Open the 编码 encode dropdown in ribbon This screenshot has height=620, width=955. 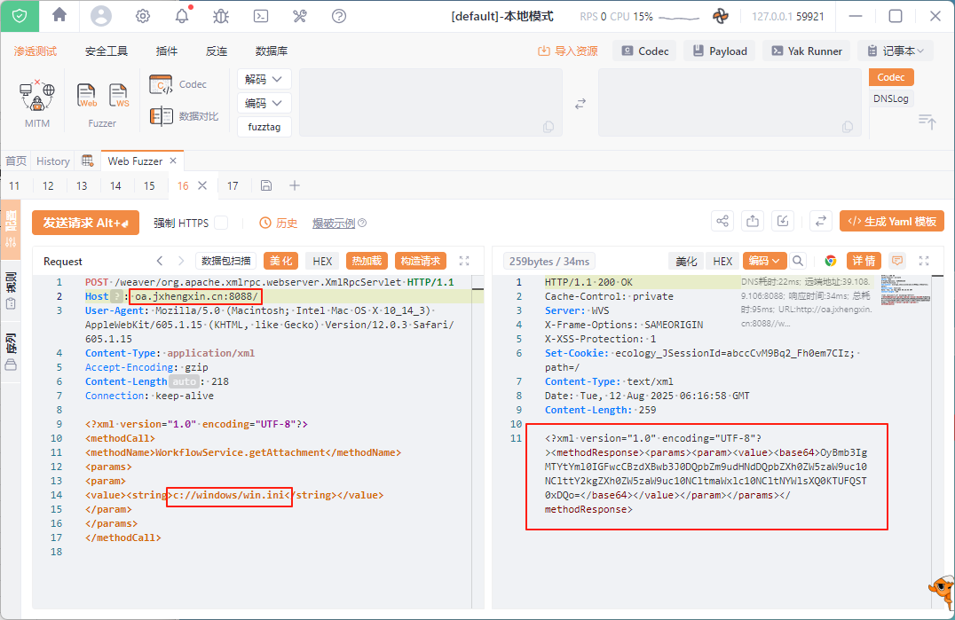coord(264,104)
